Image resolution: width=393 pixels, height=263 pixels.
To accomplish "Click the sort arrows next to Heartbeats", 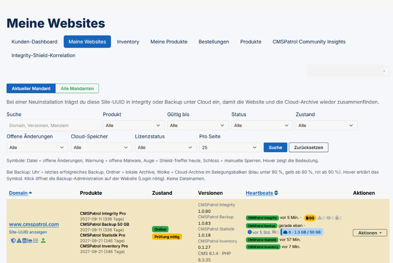I will point(276,193).
